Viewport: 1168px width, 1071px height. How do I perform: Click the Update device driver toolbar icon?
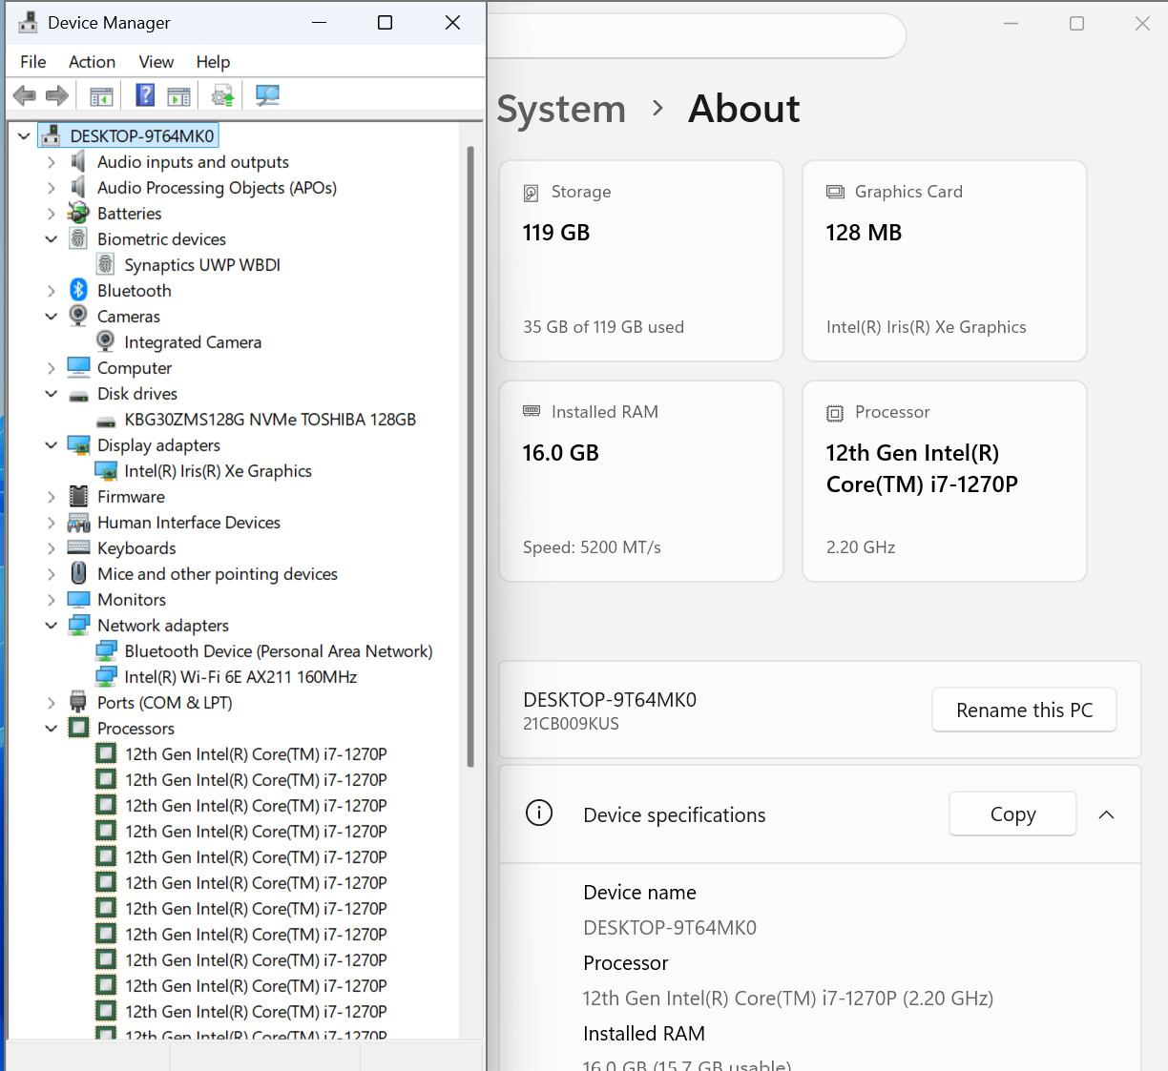pos(222,95)
